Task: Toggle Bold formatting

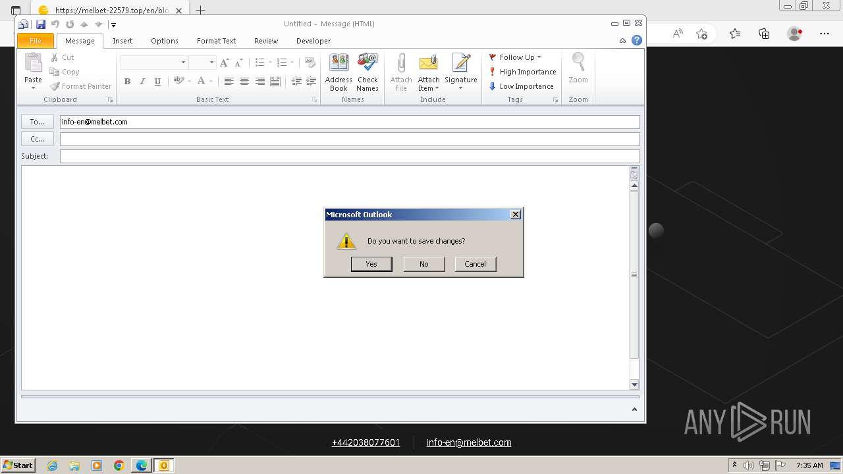Action: 127,82
